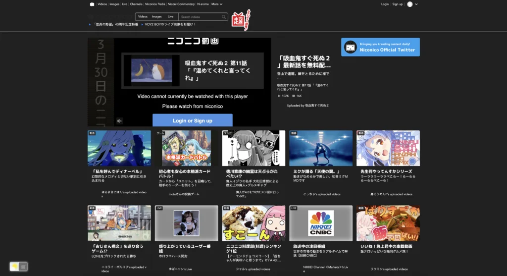Image resolution: width=507 pixels, height=276 pixels.
Task: Open ゆぱニャン's Live link
Action: [x=180, y=269]
